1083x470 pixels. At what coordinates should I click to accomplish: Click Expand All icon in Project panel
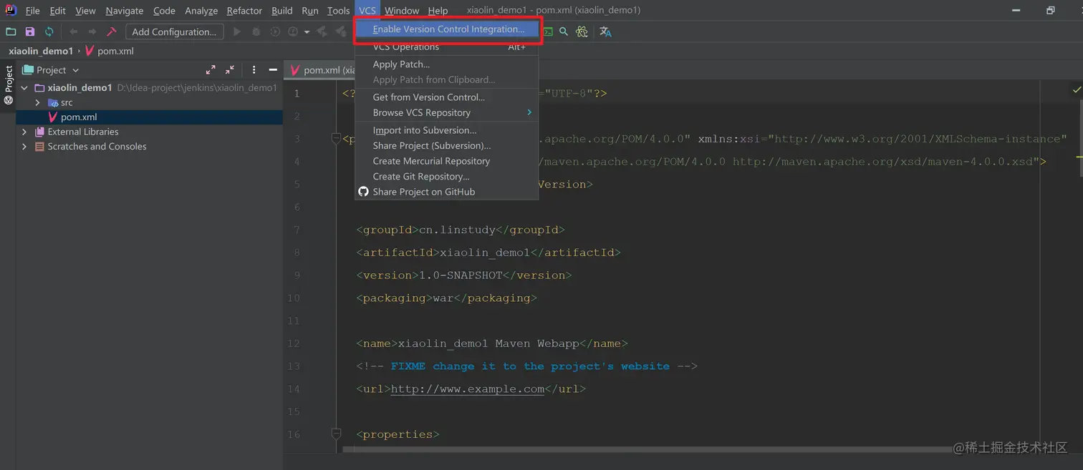(x=211, y=70)
